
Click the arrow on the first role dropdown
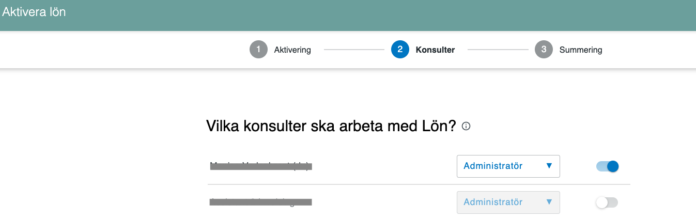pyautogui.click(x=549, y=166)
